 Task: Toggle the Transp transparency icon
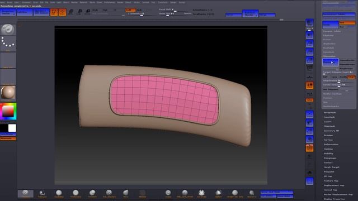click(309, 156)
